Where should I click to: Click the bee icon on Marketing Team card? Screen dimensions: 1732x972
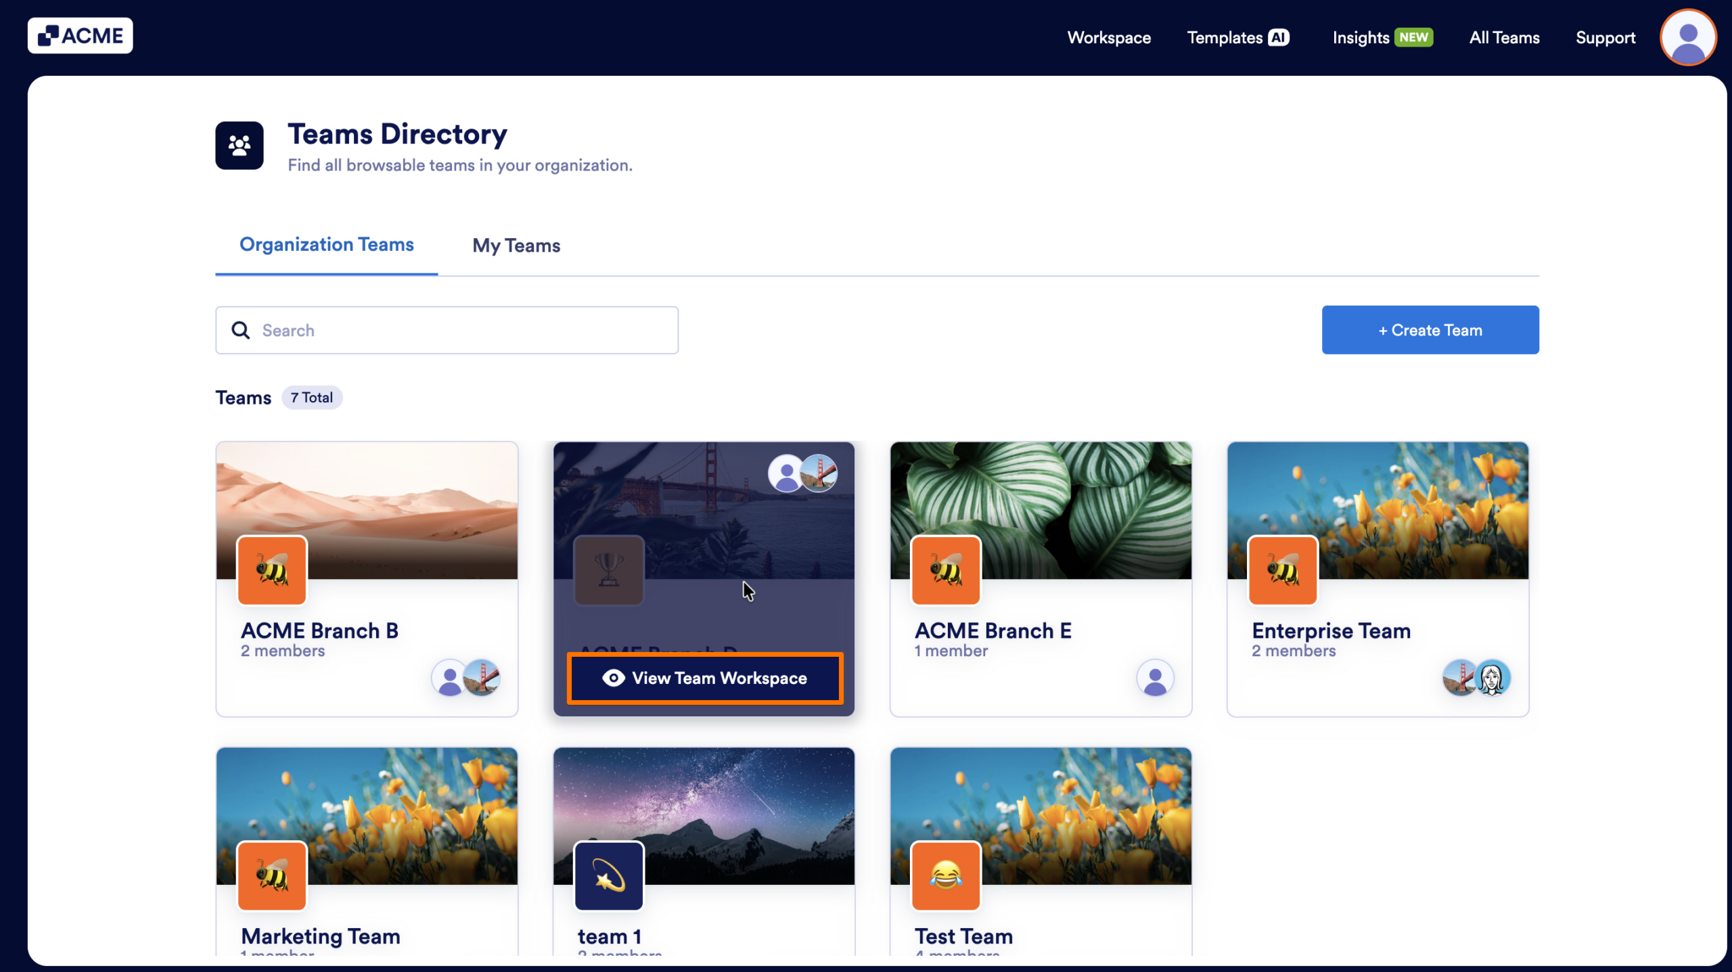pyautogui.click(x=272, y=877)
